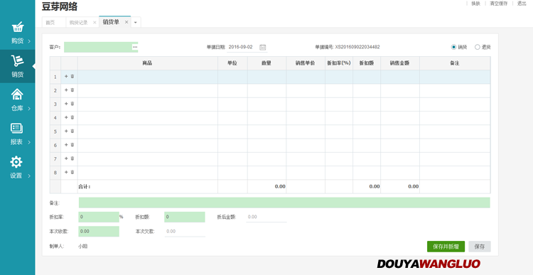Viewport: 533px width, 275px height.
Task: Add a row after row 8
Action: click(66, 172)
